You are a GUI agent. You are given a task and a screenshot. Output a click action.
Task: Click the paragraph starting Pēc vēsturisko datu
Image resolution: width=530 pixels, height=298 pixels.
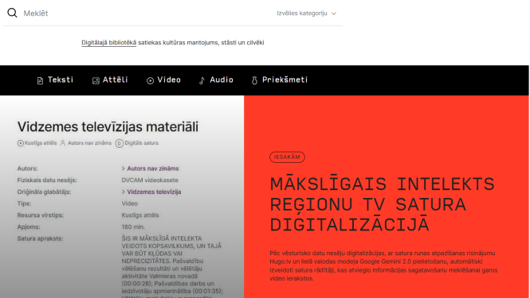[383, 265]
